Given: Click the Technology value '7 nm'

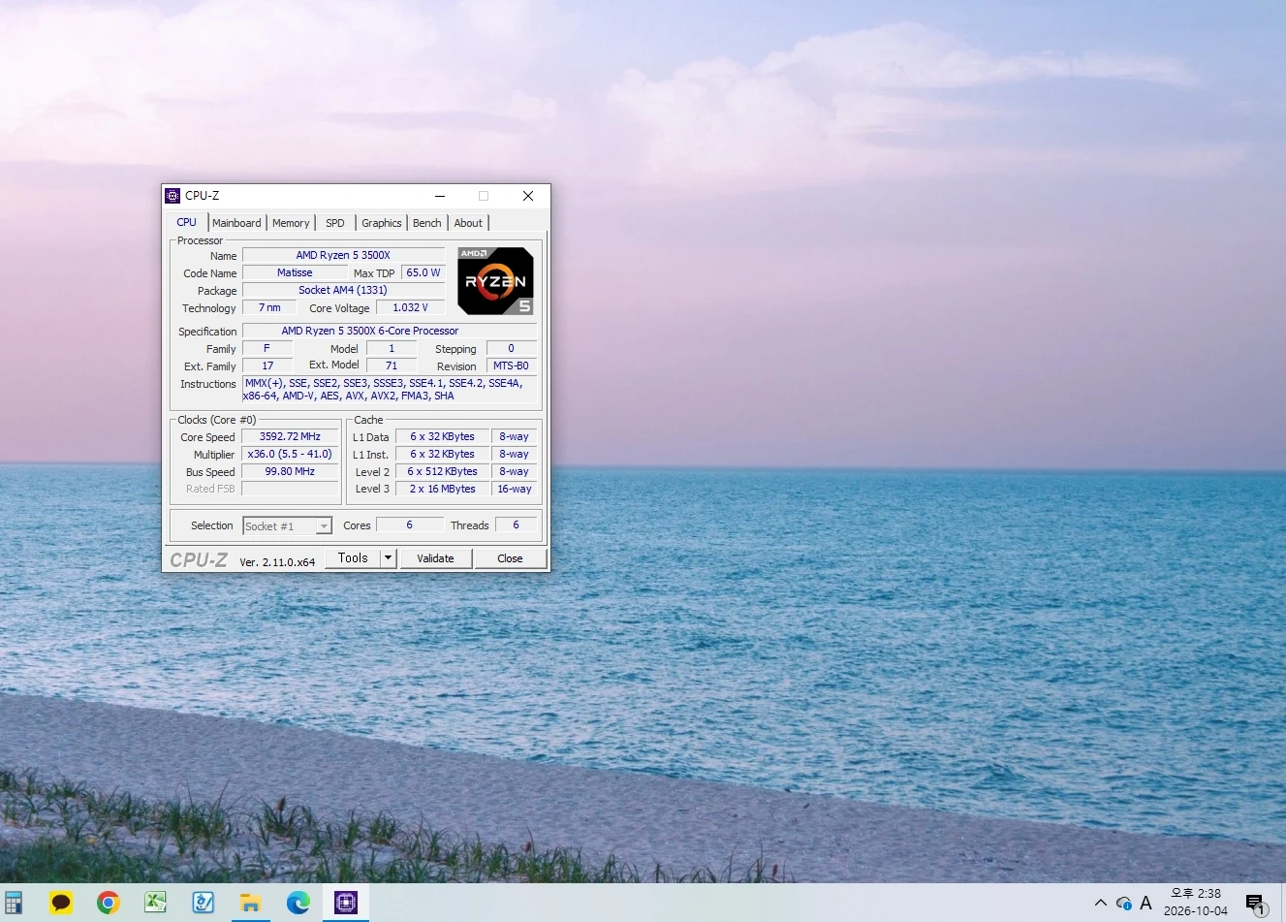Looking at the screenshot, I should (x=269, y=307).
